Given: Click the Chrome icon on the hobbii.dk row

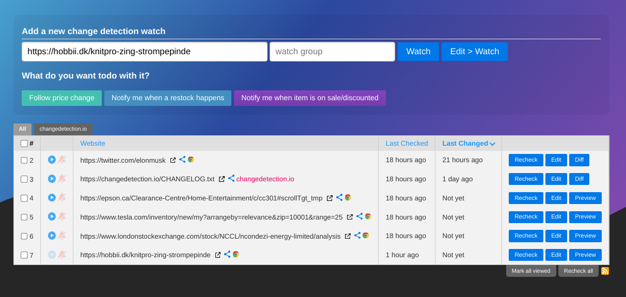Looking at the screenshot, I should click(x=236, y=254).
